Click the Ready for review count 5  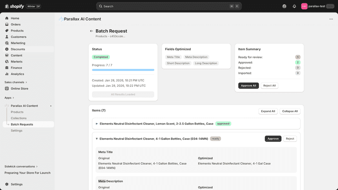298,57
